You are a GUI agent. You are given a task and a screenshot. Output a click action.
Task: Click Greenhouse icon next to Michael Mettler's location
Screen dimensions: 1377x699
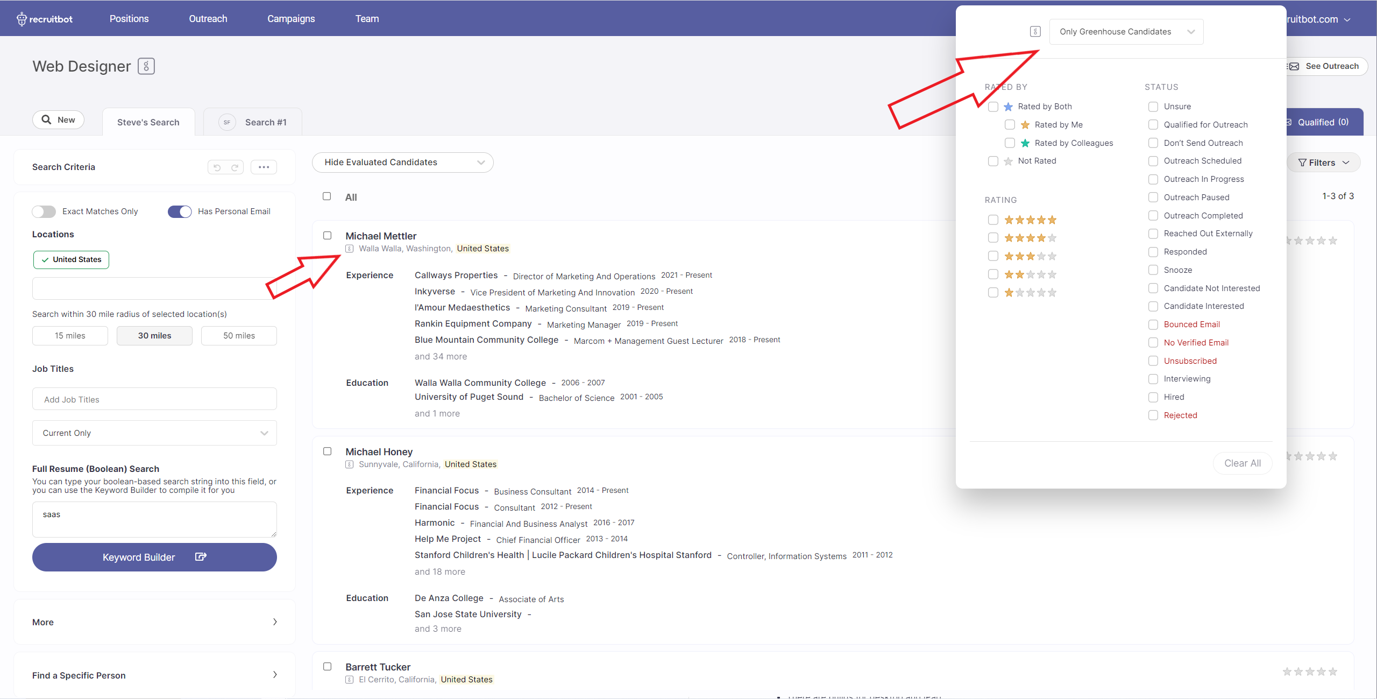[350, 249]
